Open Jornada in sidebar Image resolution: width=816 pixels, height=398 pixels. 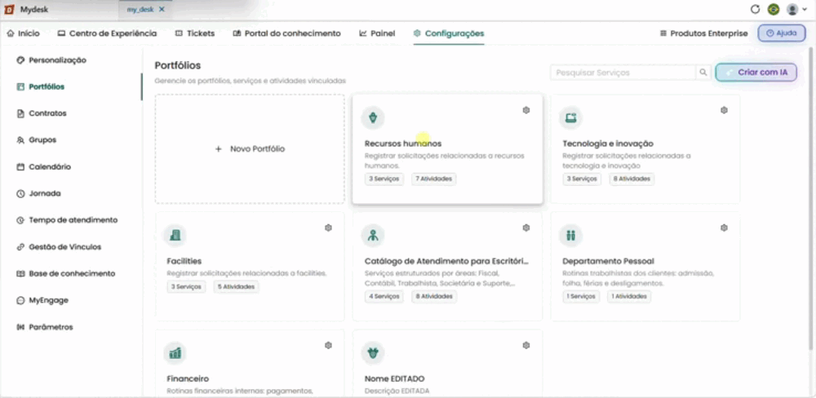(39, 193)
